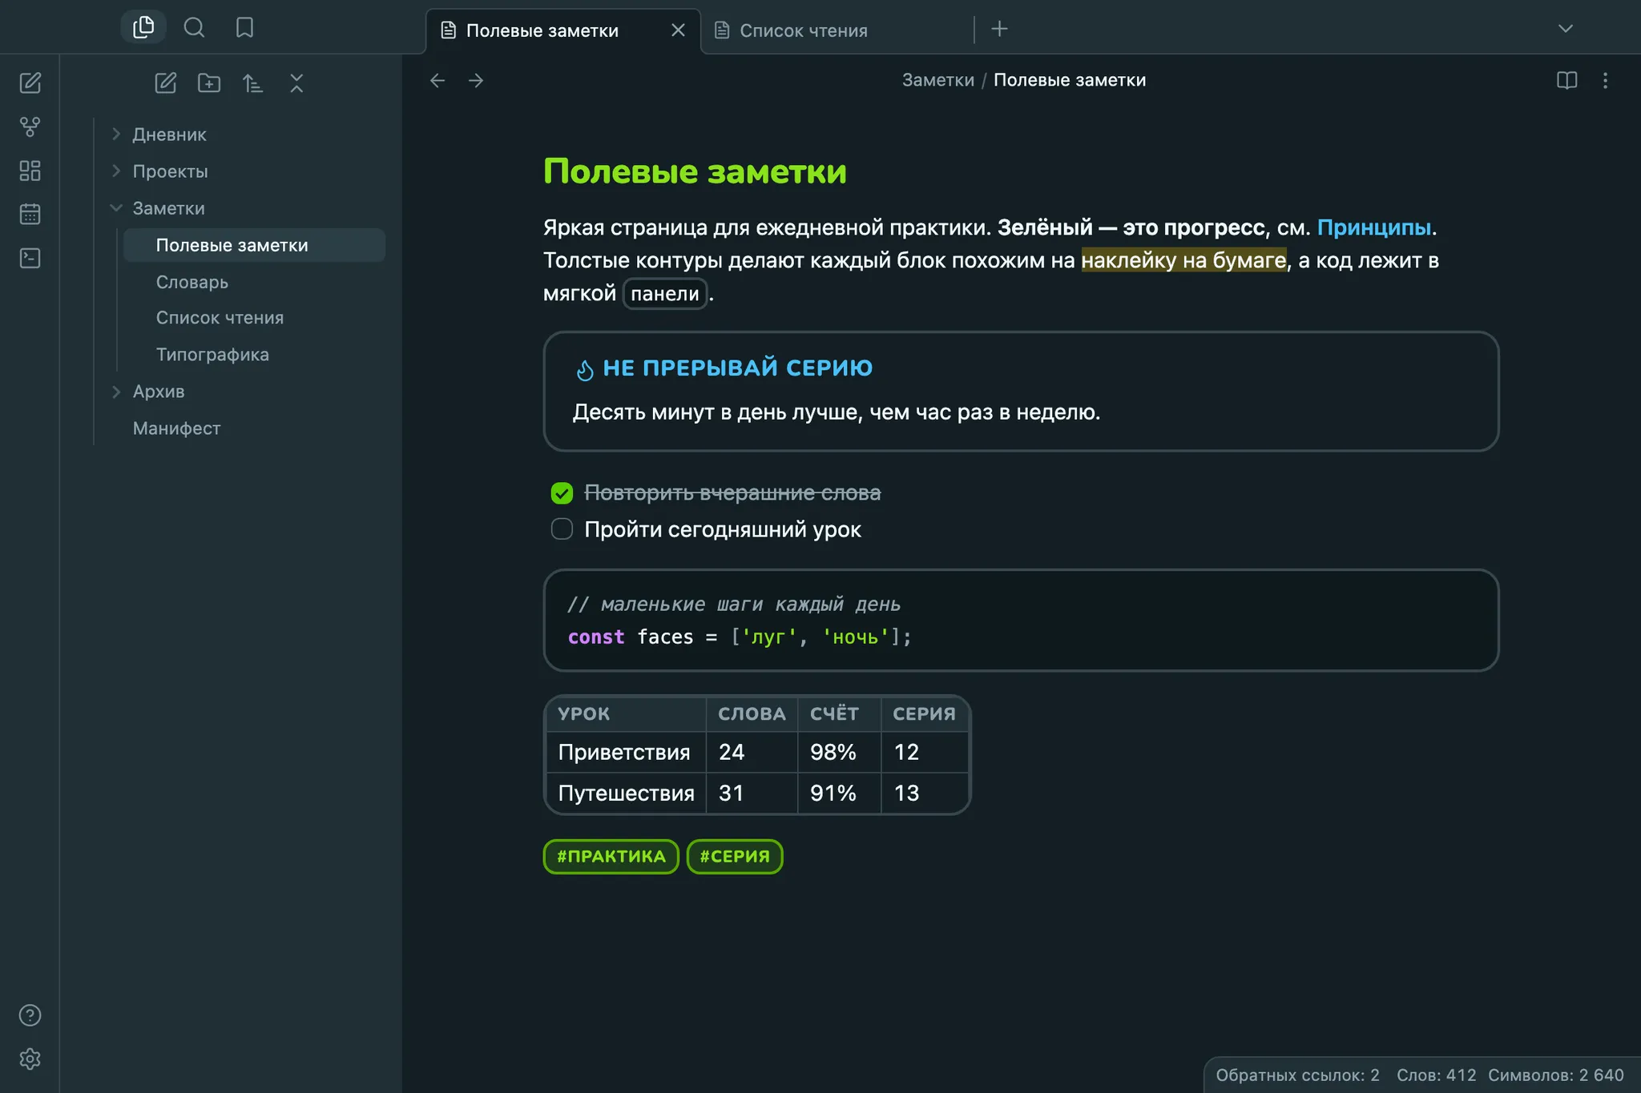The width and height of the screenshot is (1641, 1093).
Task: Click Слов: 412 in status bar
Action: 1436,1075
